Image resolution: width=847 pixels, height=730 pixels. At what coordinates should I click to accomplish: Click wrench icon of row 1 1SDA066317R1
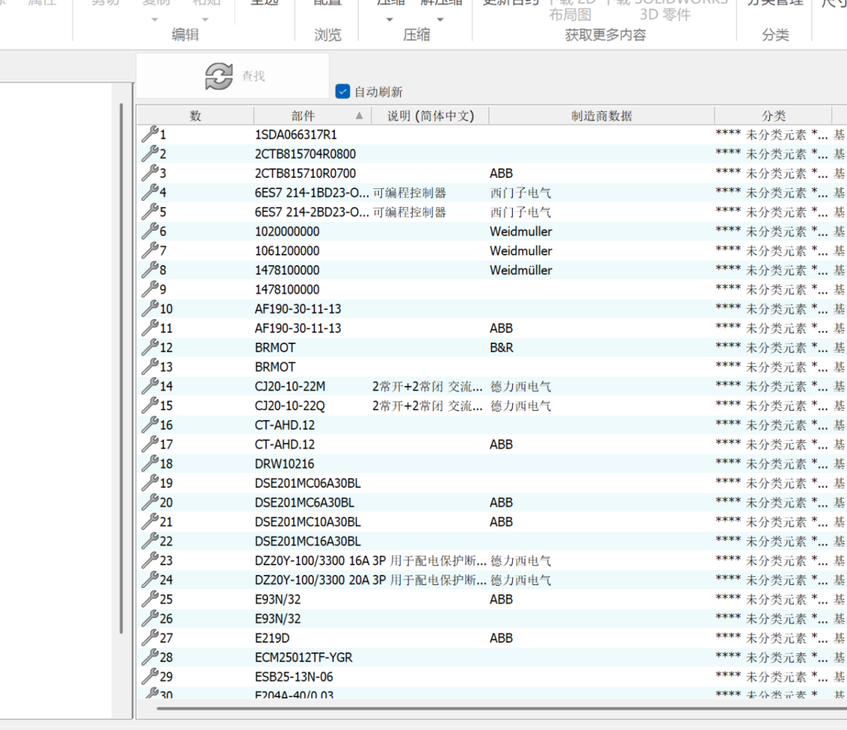point(149,134)
